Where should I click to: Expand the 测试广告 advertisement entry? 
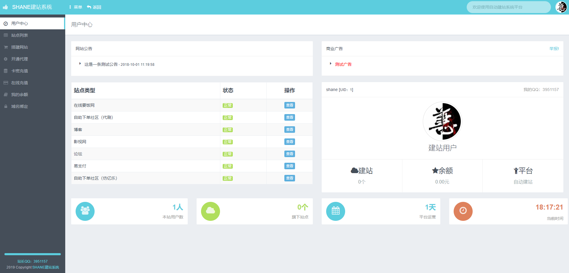point(343,64)
